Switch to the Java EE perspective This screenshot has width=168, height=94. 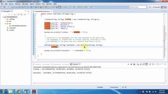coord(156,7)
